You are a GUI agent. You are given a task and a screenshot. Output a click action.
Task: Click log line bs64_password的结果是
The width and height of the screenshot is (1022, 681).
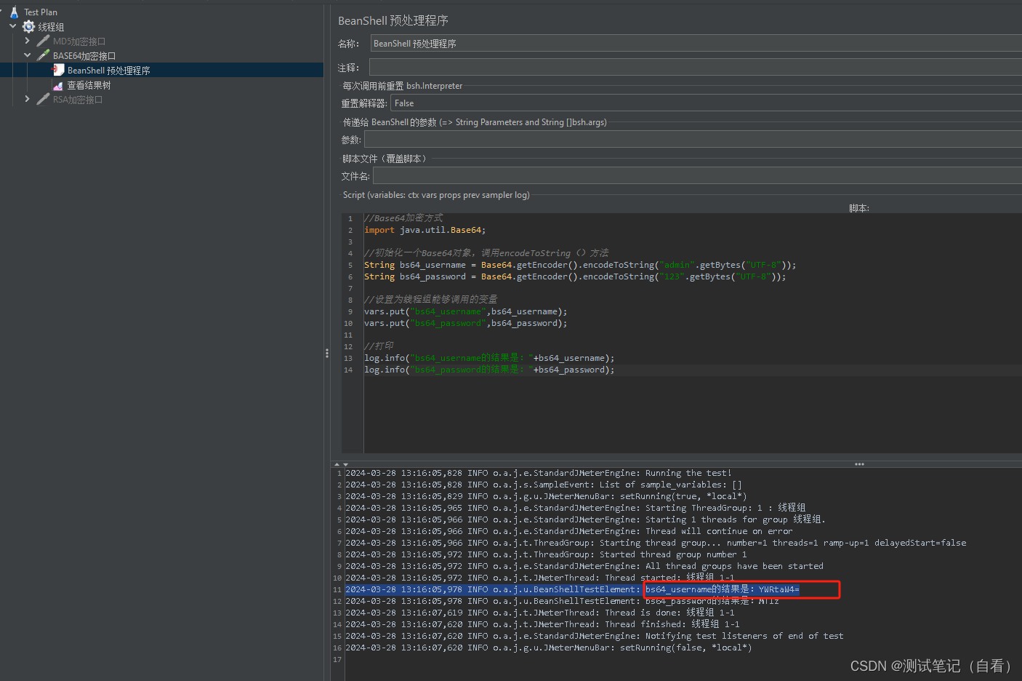click(x=562, y=601)
